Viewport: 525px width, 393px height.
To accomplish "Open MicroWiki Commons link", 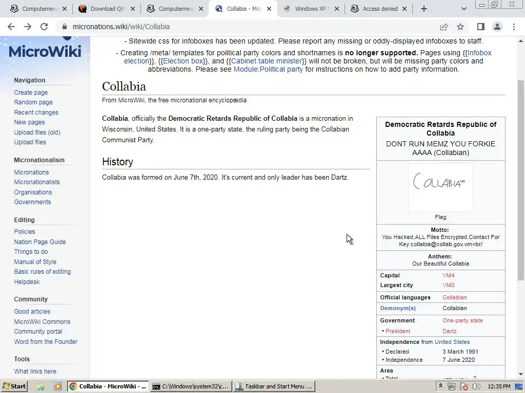I will [x=42, y=322].
